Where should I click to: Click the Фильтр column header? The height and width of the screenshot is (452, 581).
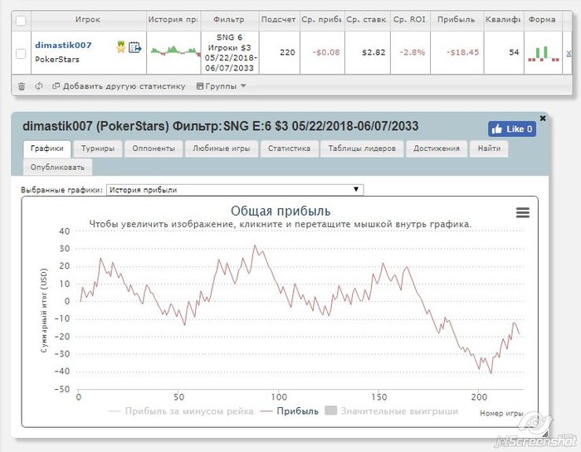(229, 20)
